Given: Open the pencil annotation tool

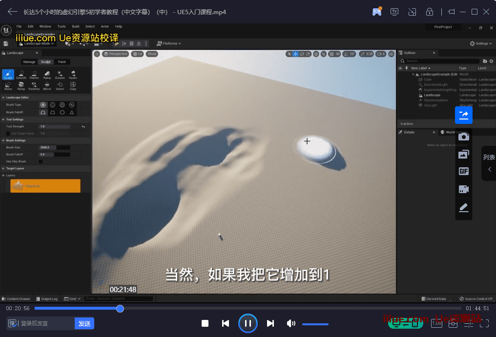Looking at the screenshot, I should coord(463,208).
